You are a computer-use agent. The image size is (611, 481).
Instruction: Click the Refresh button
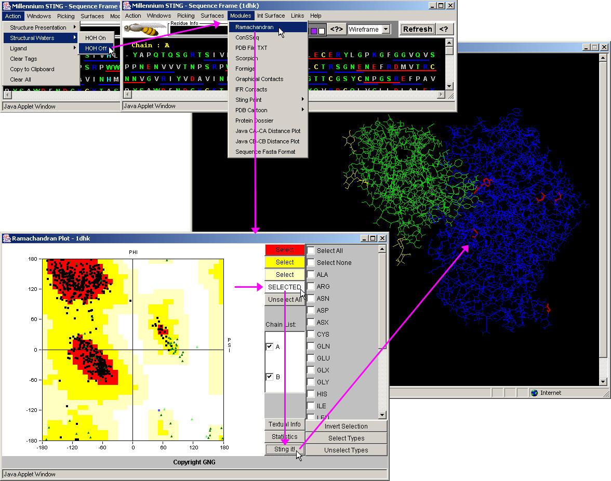417,29
